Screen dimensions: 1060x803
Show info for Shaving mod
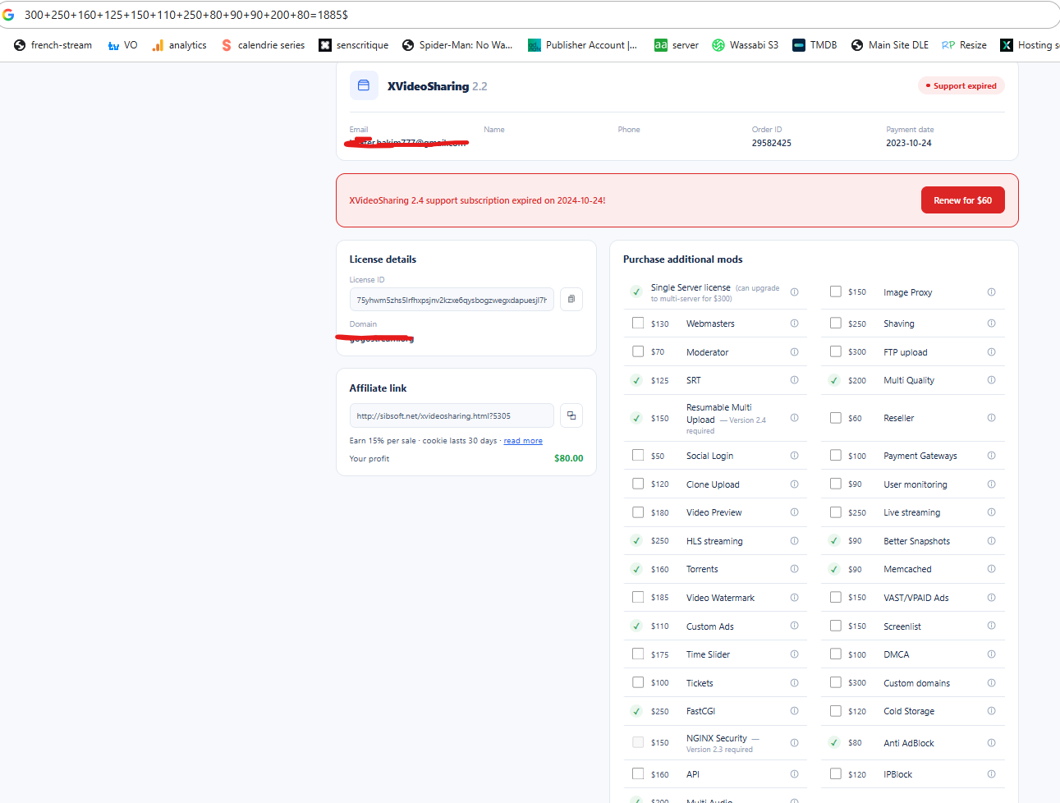(x=991, y=323)
